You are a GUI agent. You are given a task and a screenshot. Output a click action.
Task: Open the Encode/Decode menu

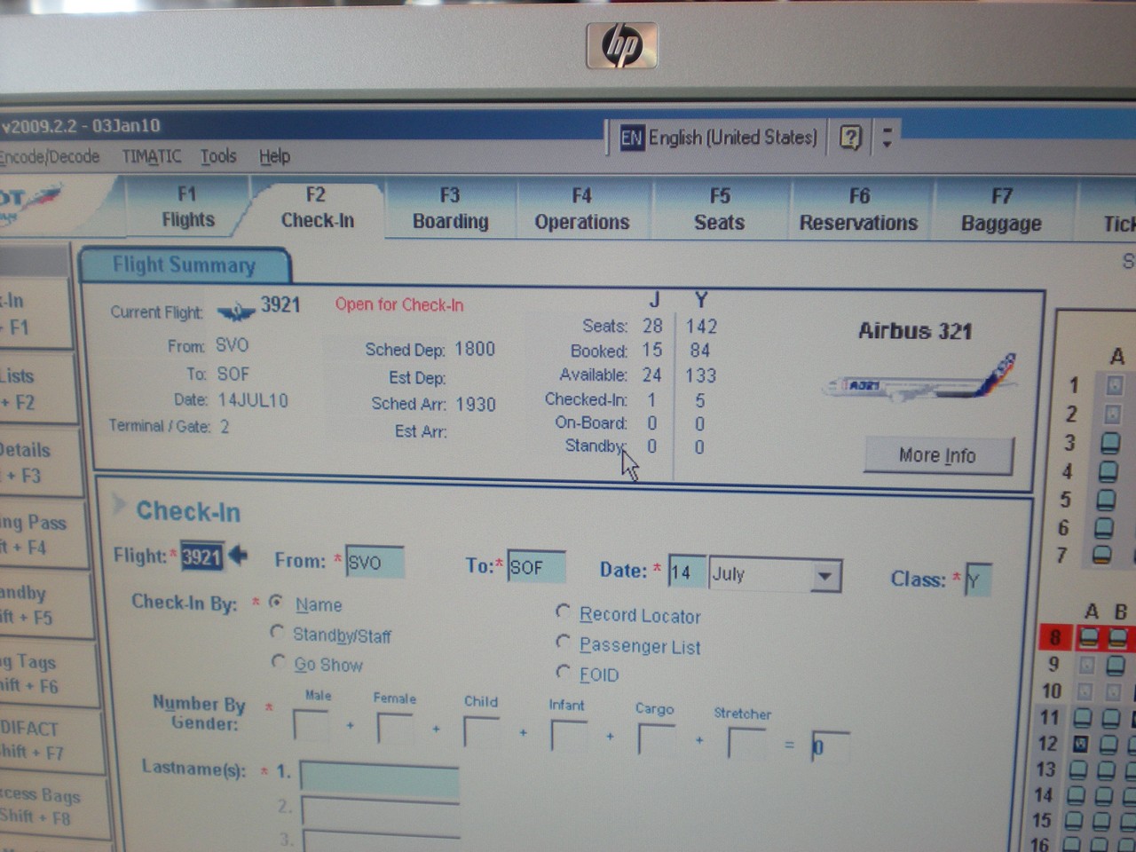50,157
